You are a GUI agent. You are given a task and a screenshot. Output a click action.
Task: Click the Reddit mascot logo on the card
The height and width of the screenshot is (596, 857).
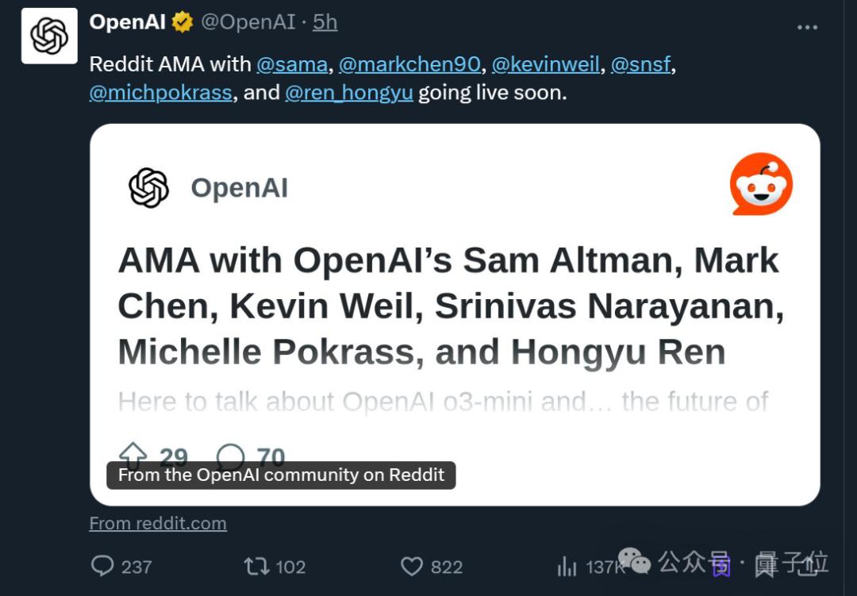pos(761,184)
